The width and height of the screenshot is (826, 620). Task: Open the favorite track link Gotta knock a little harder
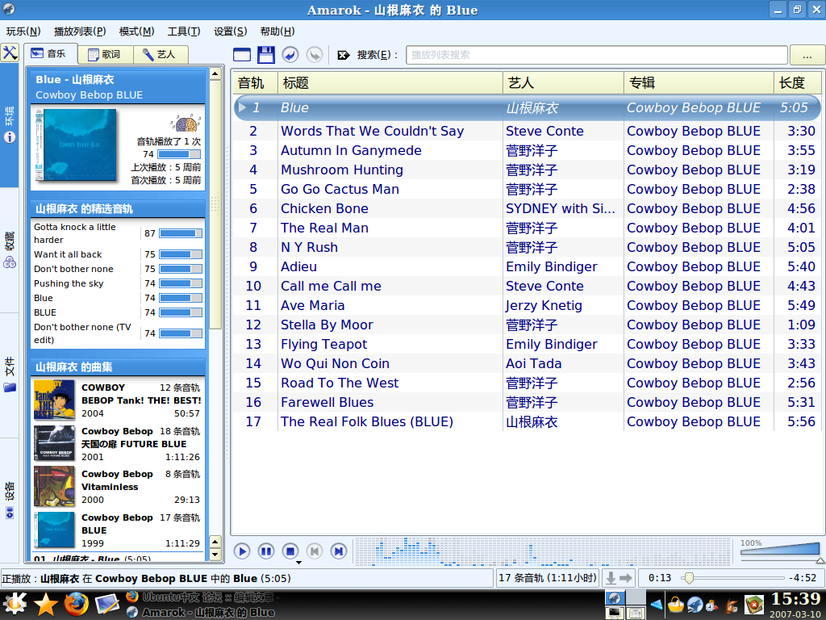tap(75, 233)
